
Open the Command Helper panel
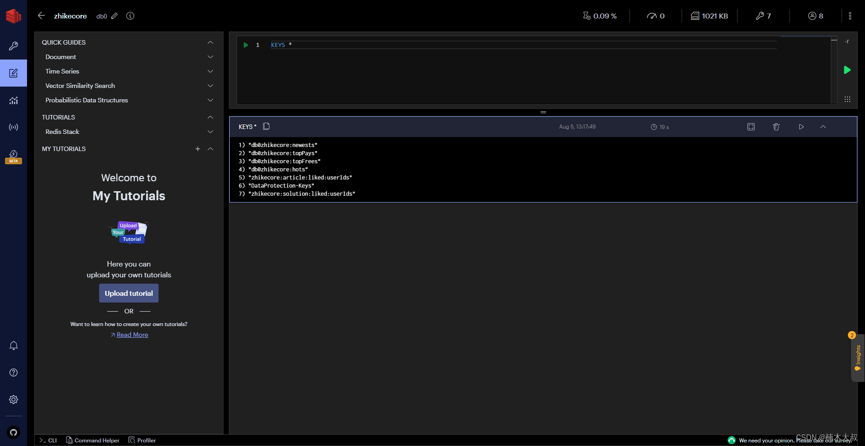(93, 440)
